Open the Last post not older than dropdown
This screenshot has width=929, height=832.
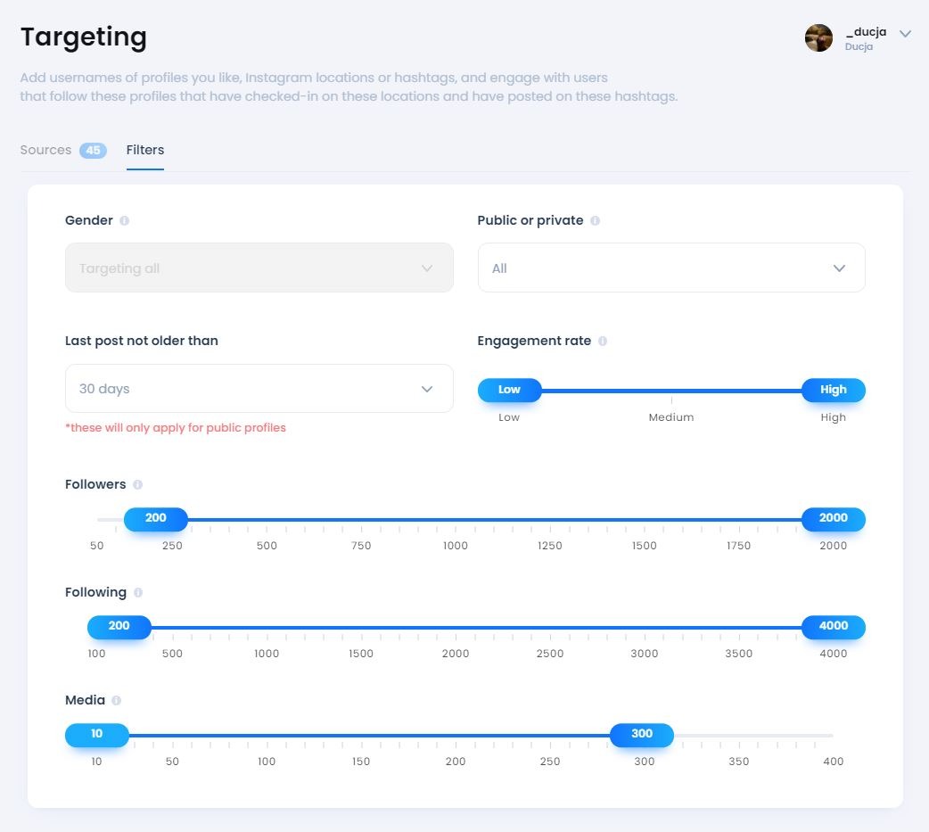(x=259, y=389)
